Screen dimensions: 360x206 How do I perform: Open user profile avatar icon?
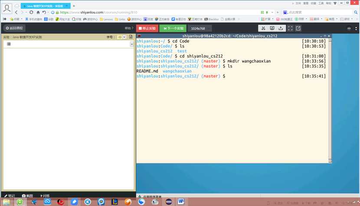click(x=7, y=9)
